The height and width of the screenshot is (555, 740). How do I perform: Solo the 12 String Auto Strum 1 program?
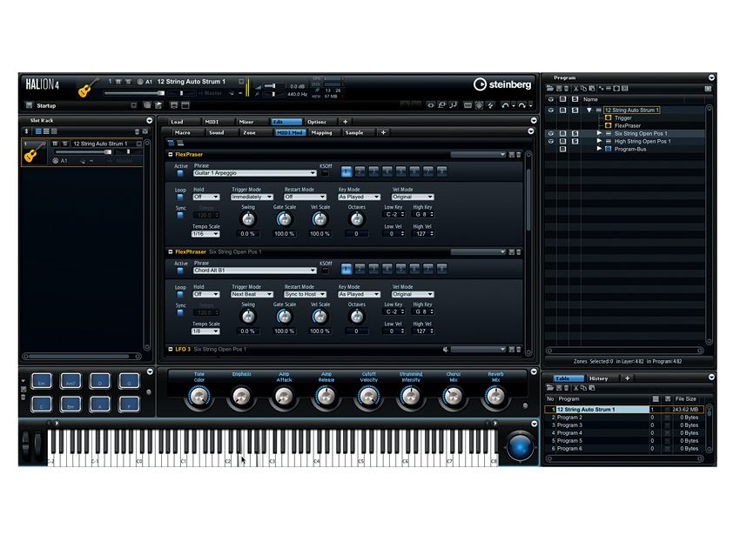[x=575, y=110]
